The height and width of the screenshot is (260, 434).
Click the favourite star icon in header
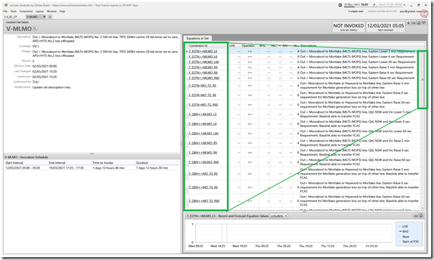[409, 23]
